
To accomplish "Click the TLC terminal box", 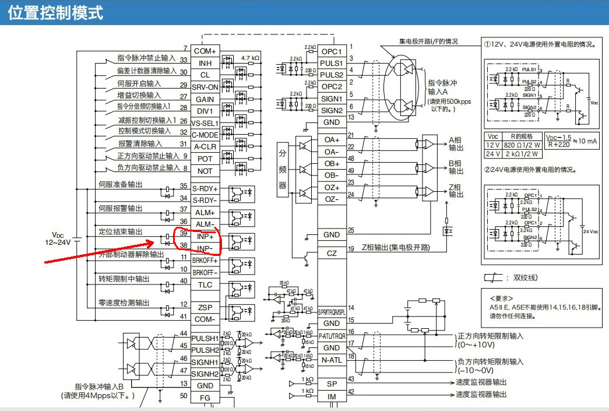I will pyautogui.click(x=205, y=284).
